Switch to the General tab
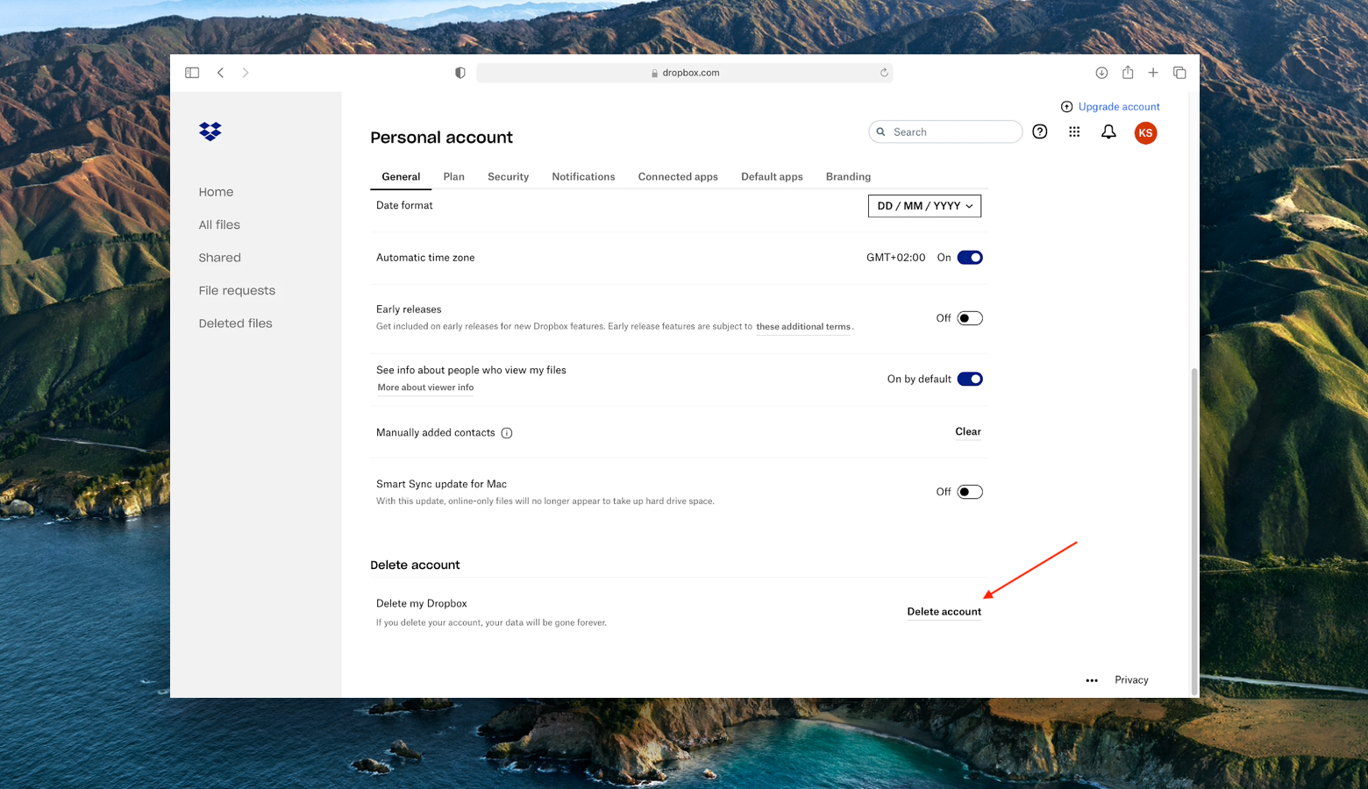The height and width of the screenshot is (789, 1368). coord(401,177)
